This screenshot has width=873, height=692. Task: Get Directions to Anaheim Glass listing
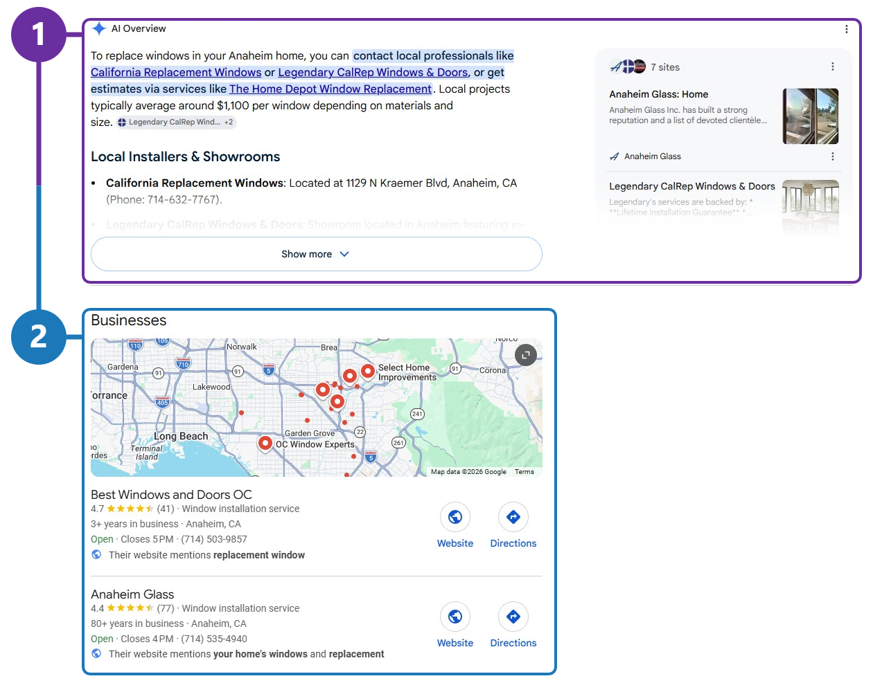(513, 626)
